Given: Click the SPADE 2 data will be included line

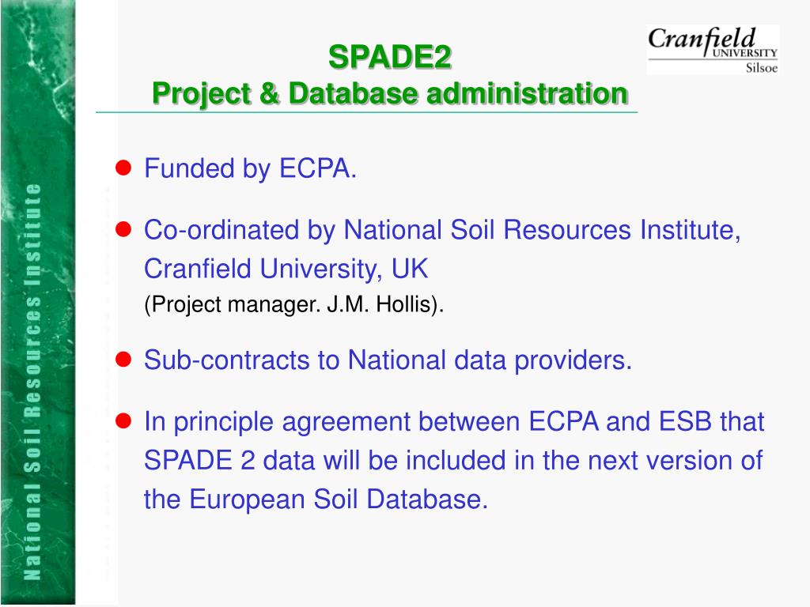Looking at the screenshot, I should point(453,460).
